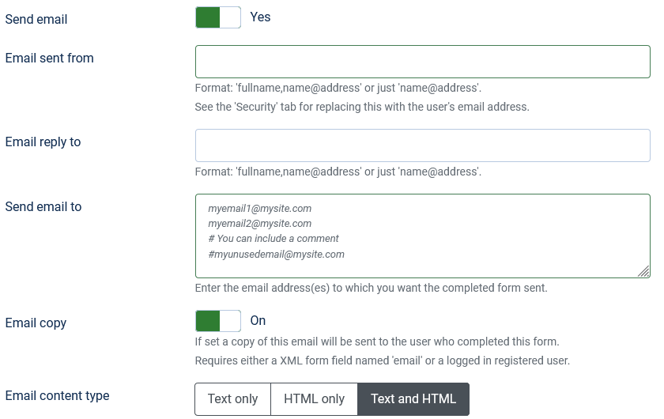Click the Security tab help text
The image size is (664, 419).
362,107
